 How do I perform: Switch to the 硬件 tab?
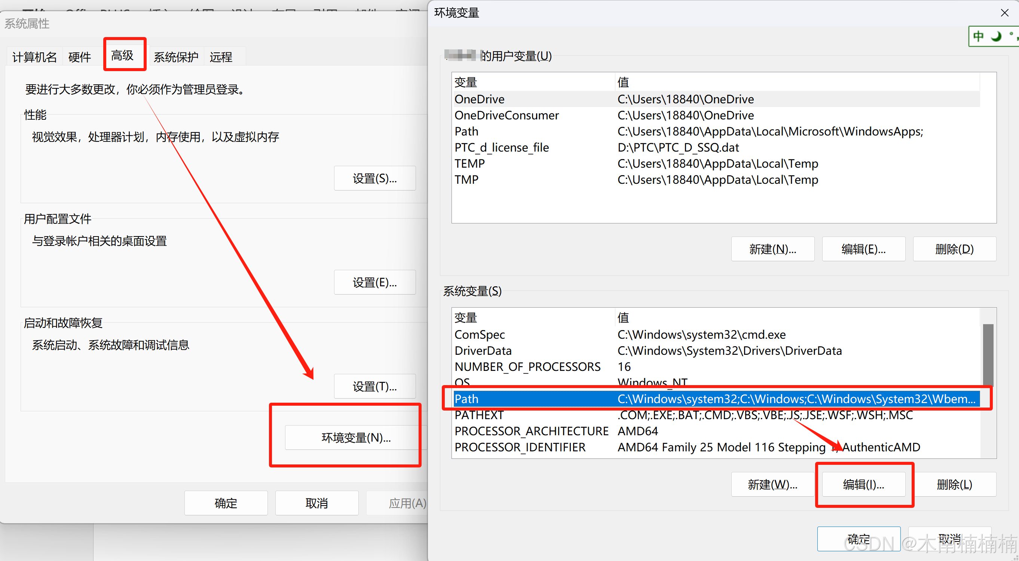[80, 57]
